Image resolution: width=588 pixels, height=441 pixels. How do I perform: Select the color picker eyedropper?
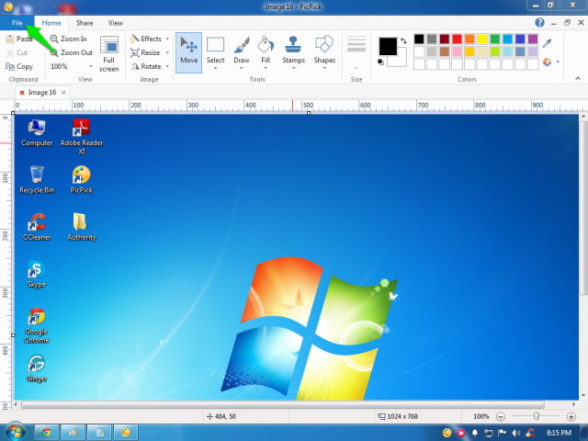pos(548,43)
